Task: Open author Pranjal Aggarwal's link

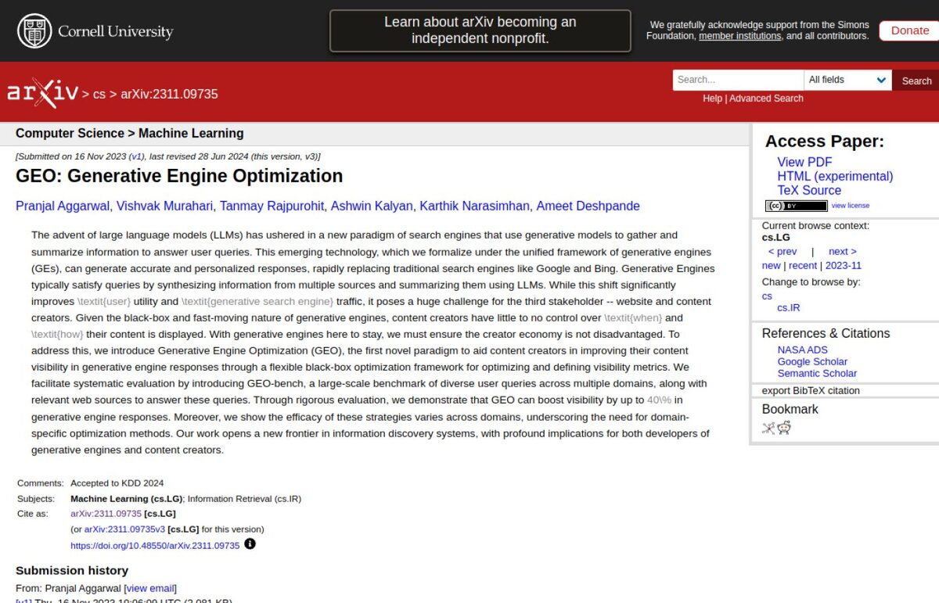Action: pyautogui.click(x=63, y=206)
